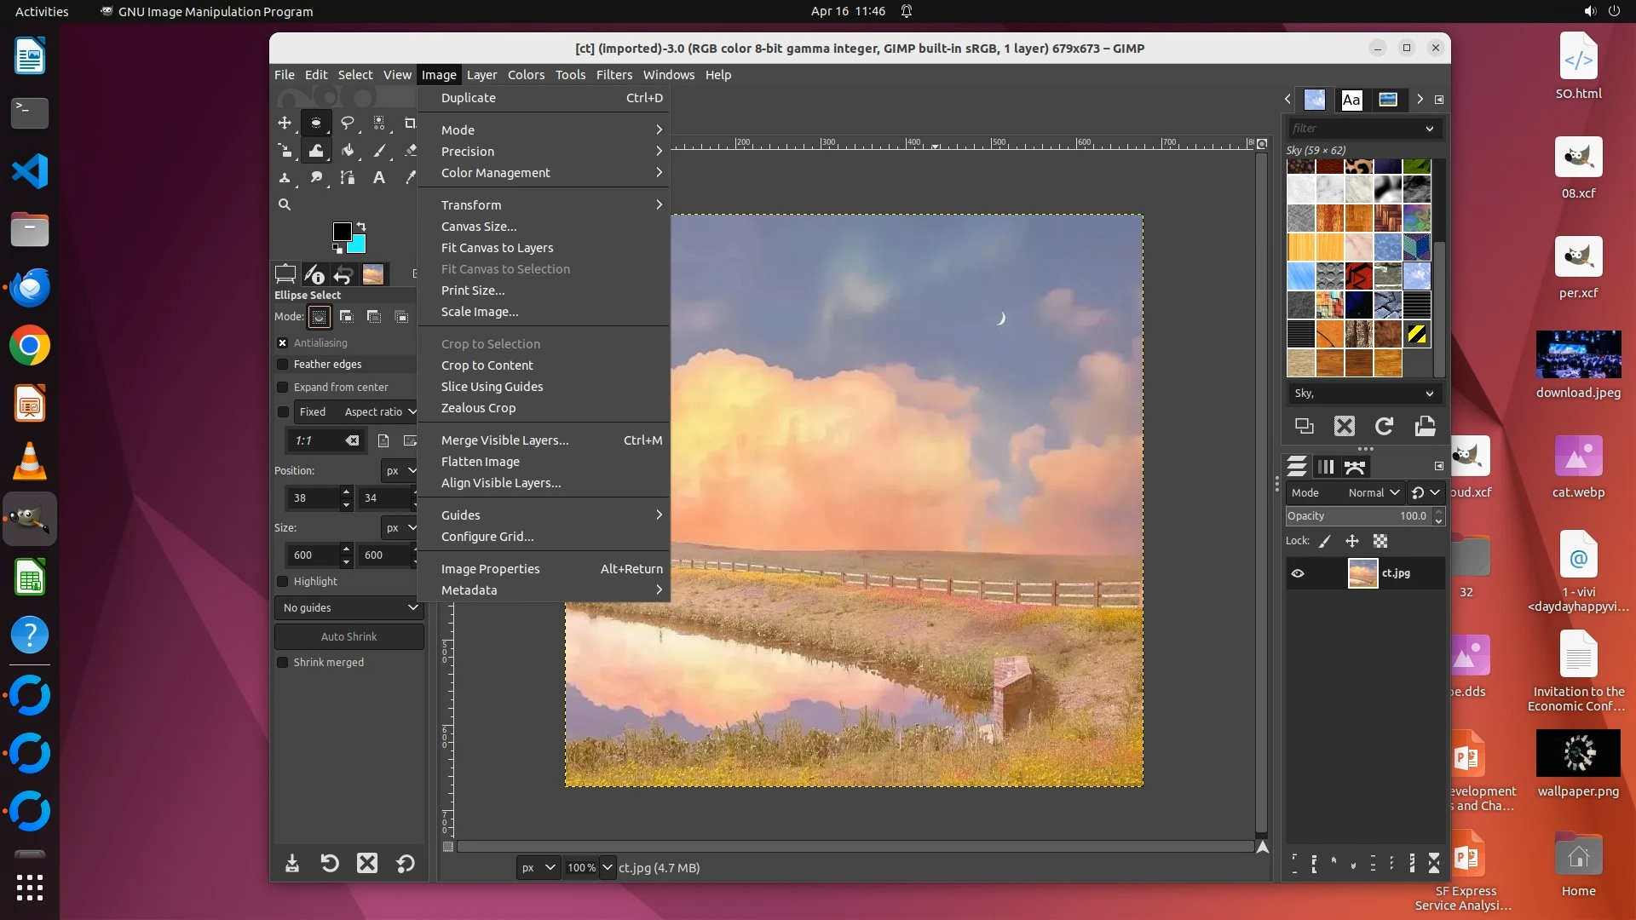Enable Feather edges option

(283, 365)
